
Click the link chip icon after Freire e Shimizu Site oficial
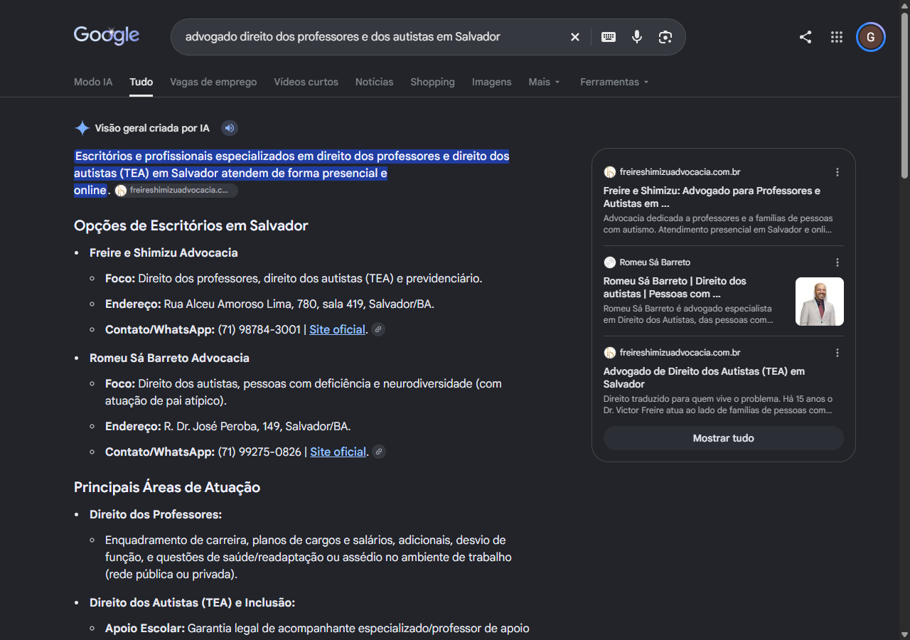pos(379,329)
